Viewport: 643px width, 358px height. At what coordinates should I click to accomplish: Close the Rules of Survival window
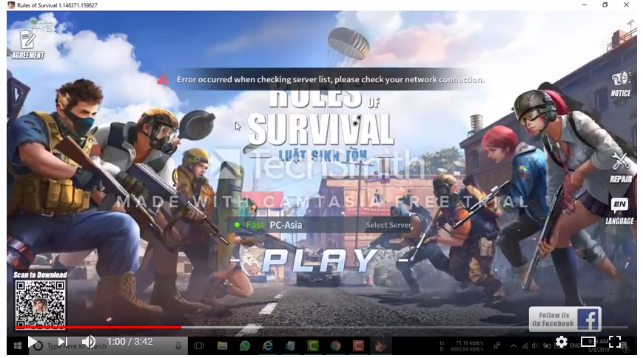[x=626, y=5]
